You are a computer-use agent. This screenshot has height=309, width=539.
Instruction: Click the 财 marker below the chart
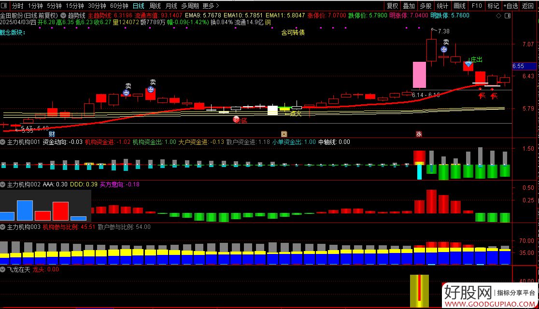click(52, 134)
